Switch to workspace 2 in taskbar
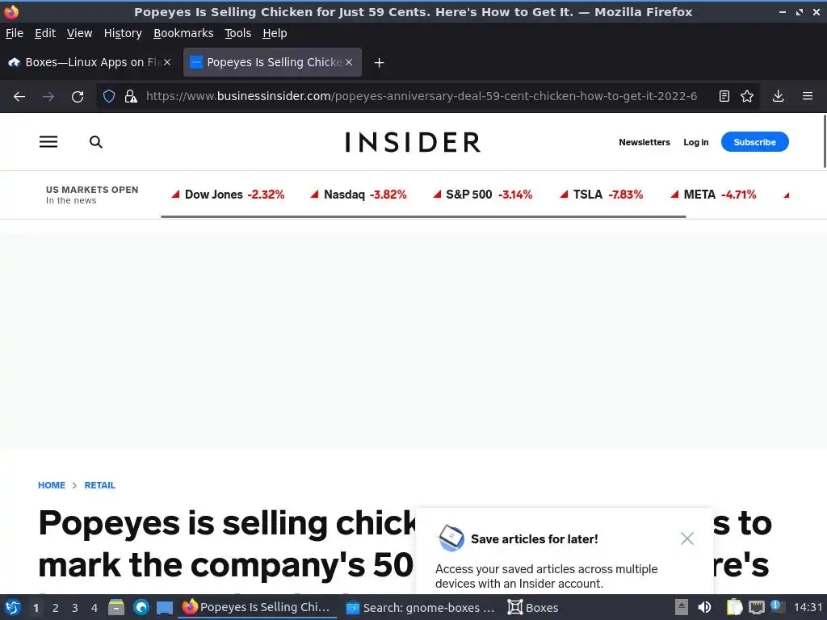827x620 pixels. (x=56, y=608)
